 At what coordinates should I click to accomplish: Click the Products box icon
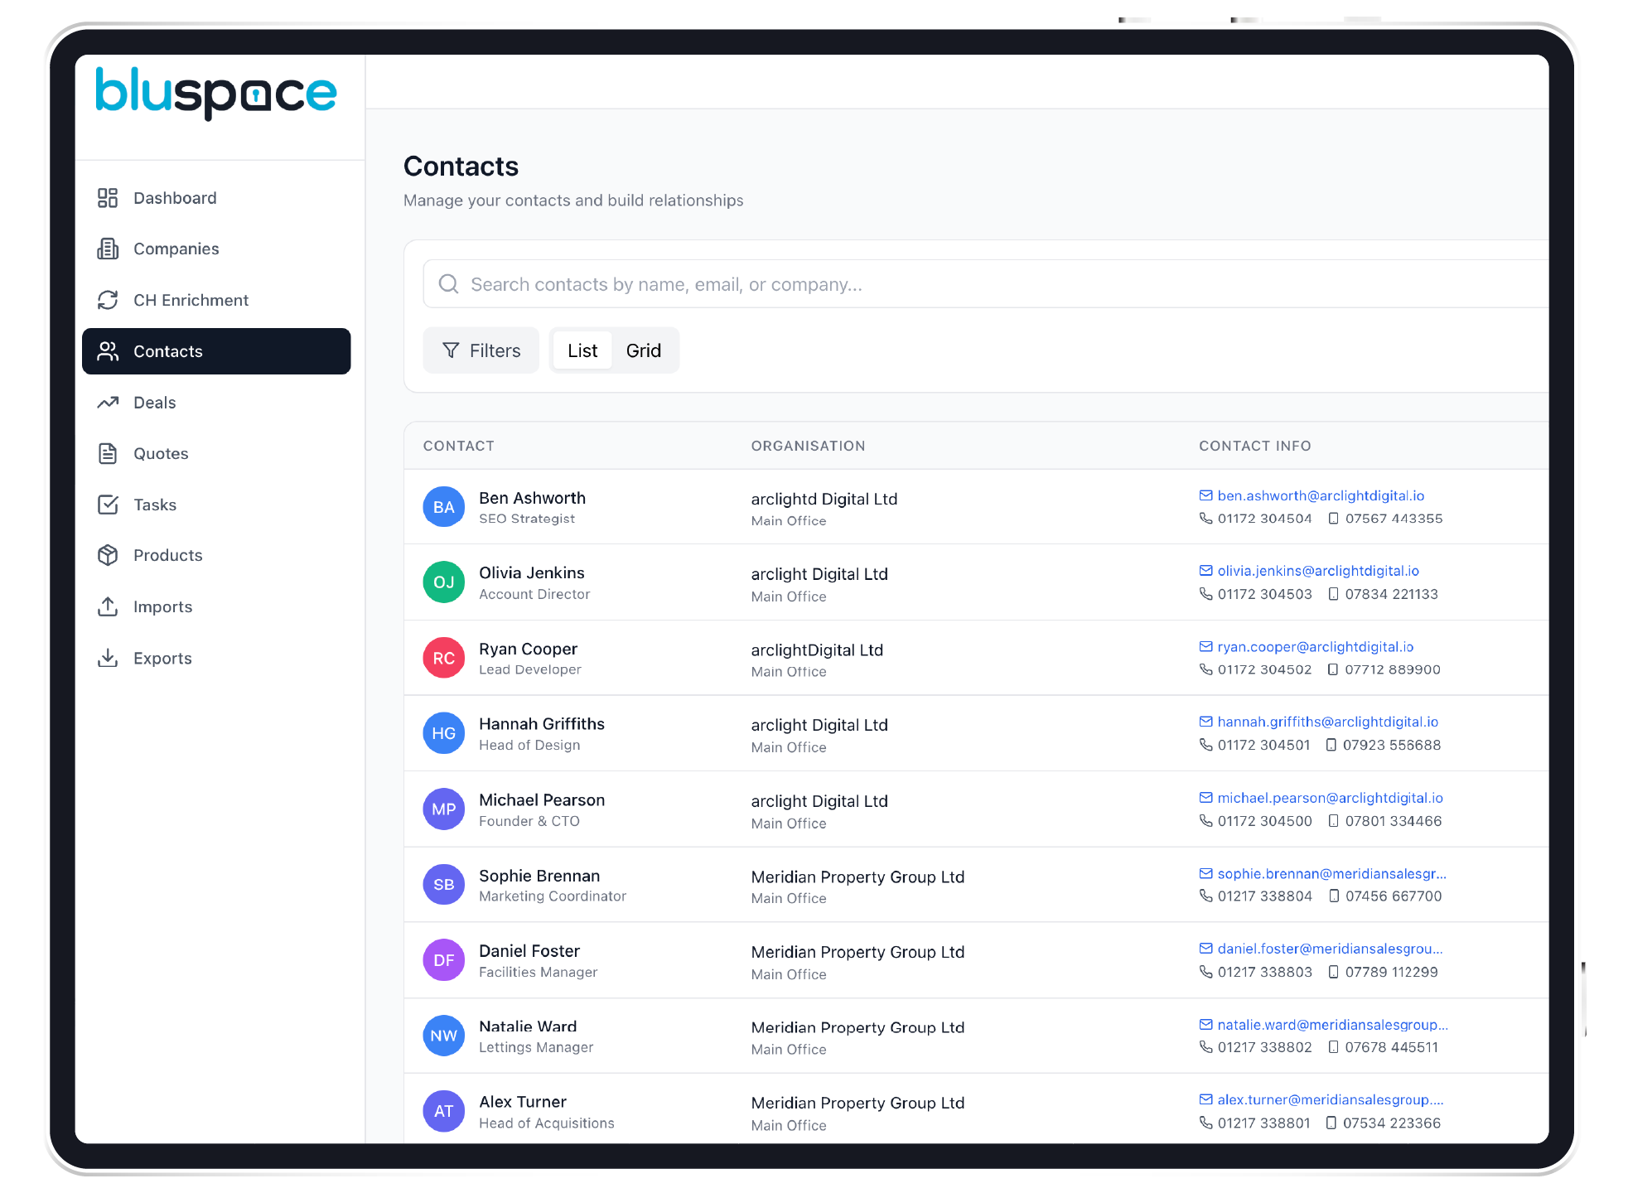point(109,555)
